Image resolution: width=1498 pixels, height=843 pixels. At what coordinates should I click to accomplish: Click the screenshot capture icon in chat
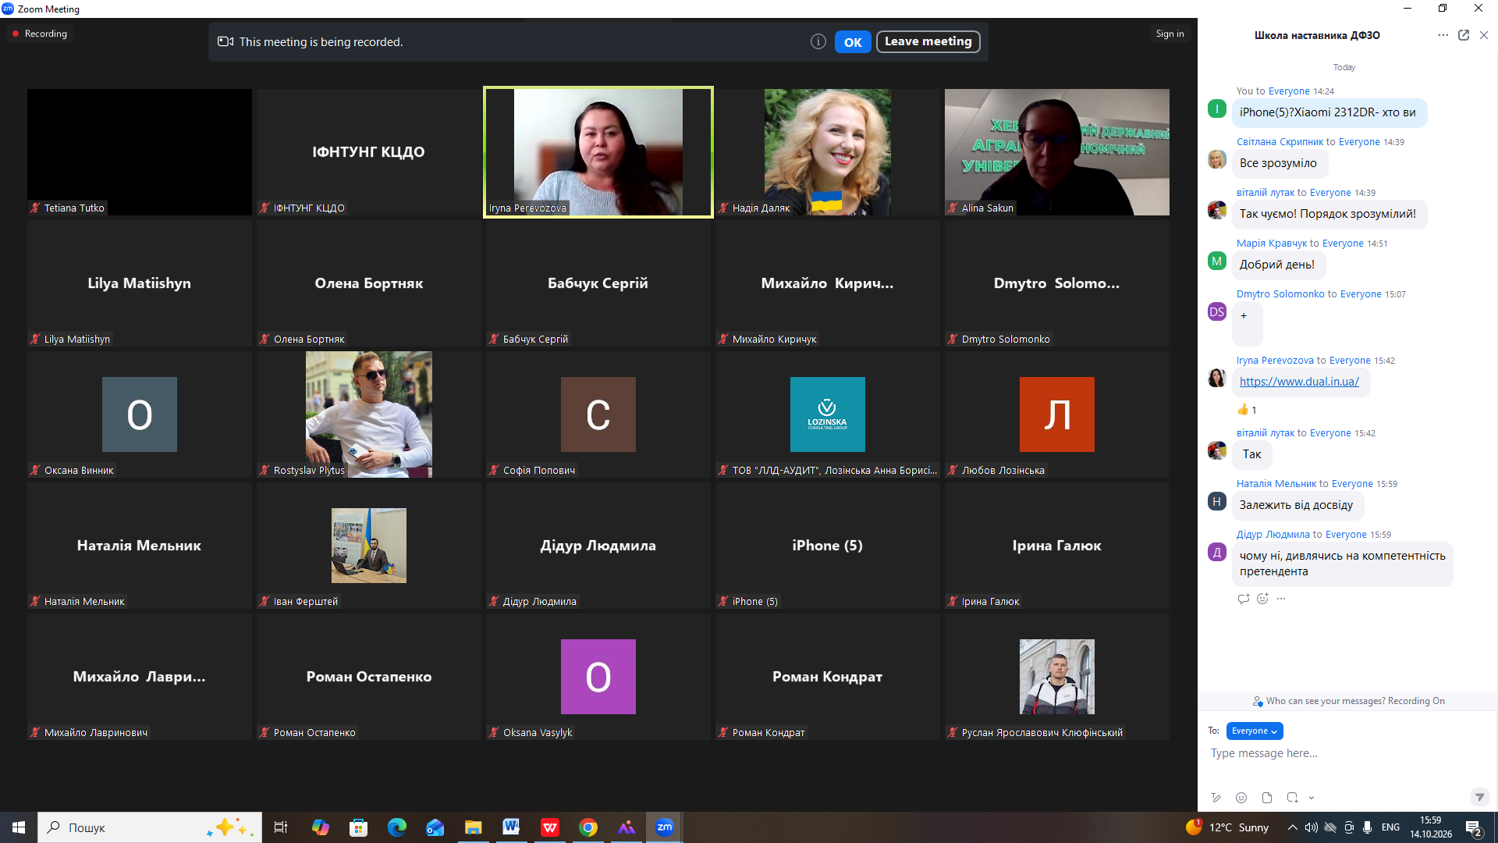1292,798
